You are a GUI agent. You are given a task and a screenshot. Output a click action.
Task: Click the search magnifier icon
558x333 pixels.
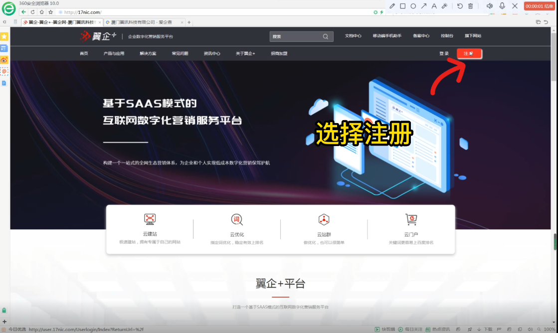326,37
